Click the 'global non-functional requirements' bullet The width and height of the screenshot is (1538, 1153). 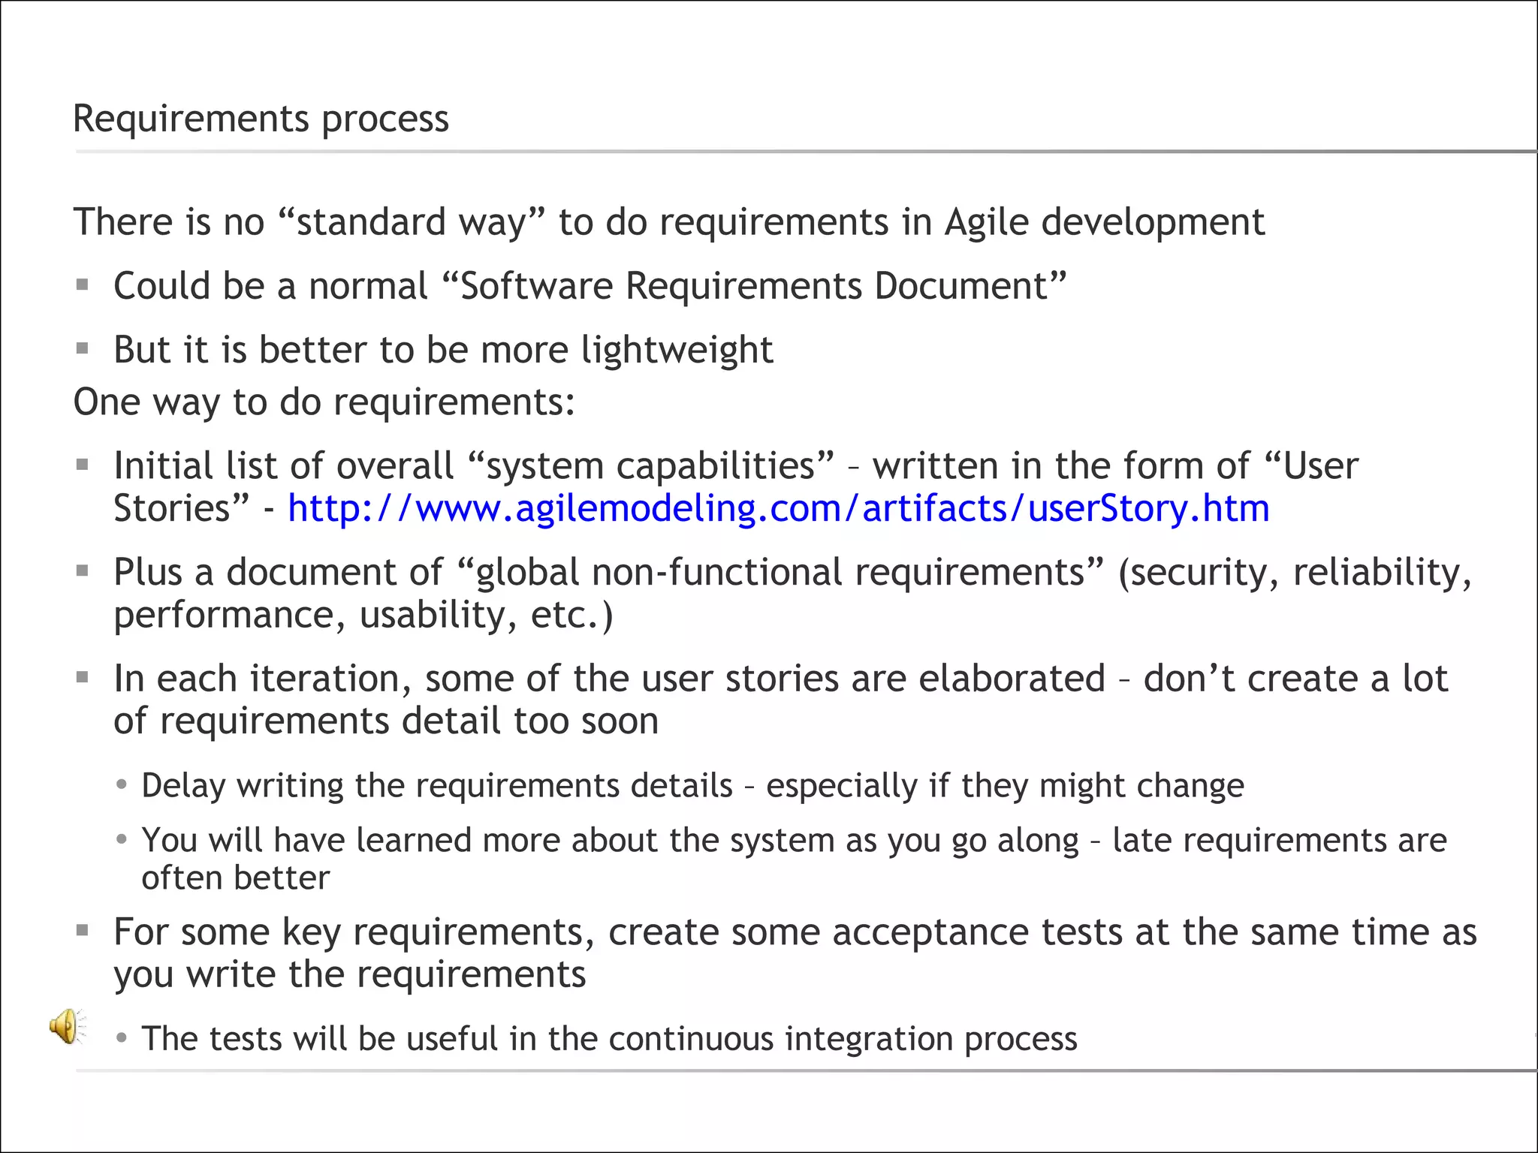click(792, 572)
